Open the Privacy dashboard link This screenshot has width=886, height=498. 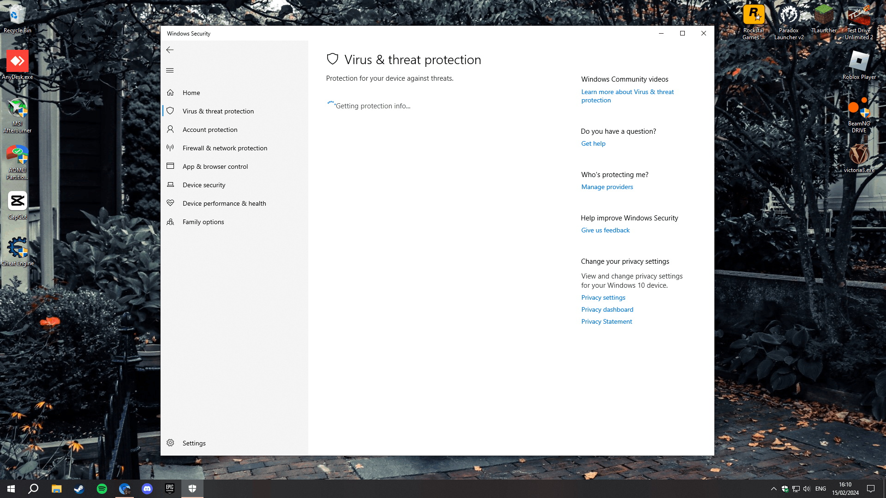(x=607, y=309)
